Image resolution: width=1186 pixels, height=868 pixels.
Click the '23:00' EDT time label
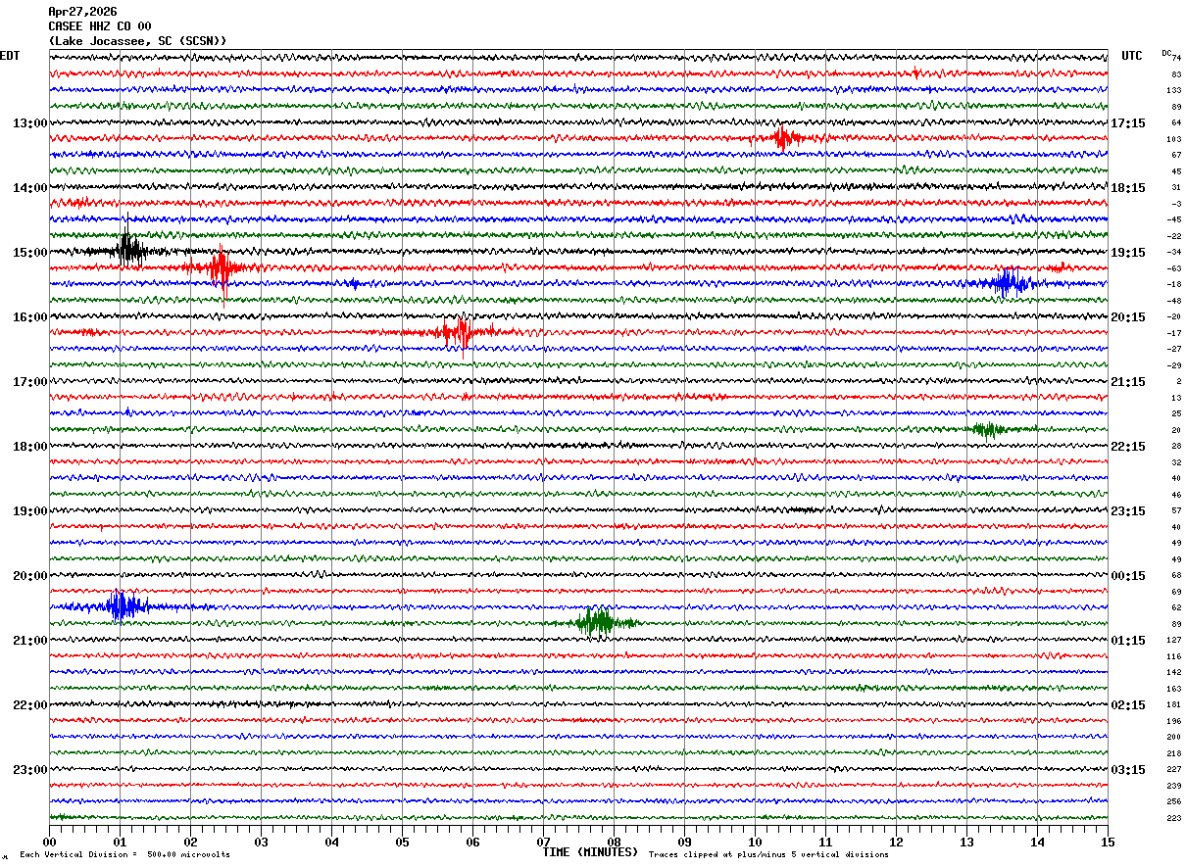click(x=29, y=770)
